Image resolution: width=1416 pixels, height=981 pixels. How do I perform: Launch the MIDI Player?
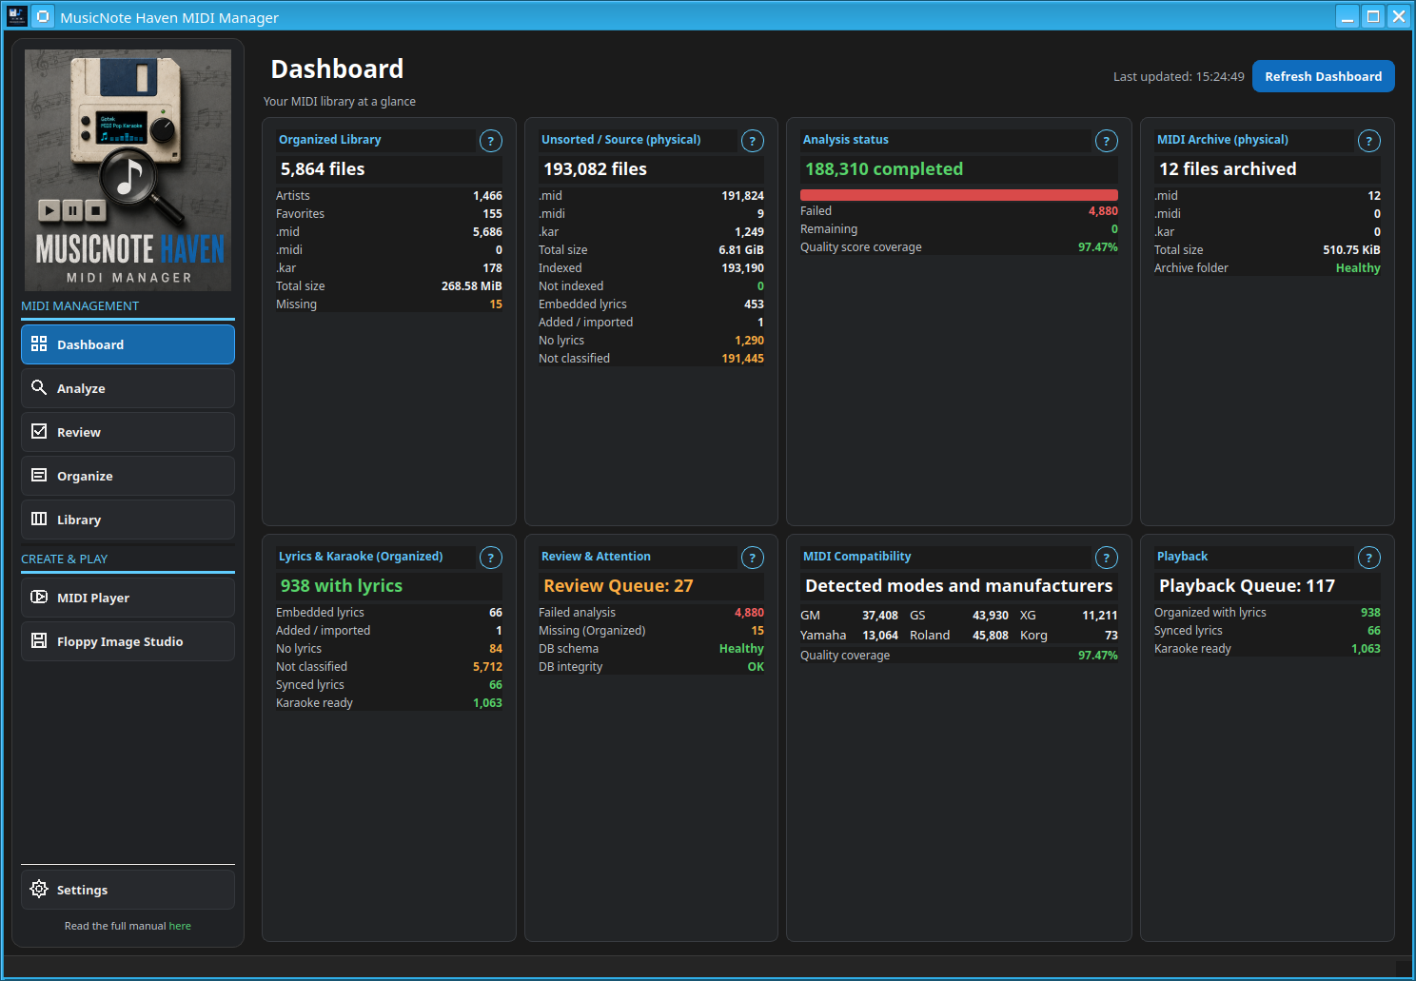128,598
